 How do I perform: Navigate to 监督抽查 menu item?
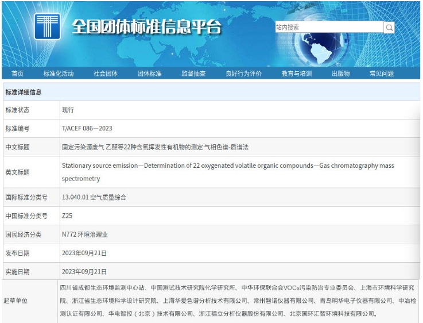coord(193,74)
